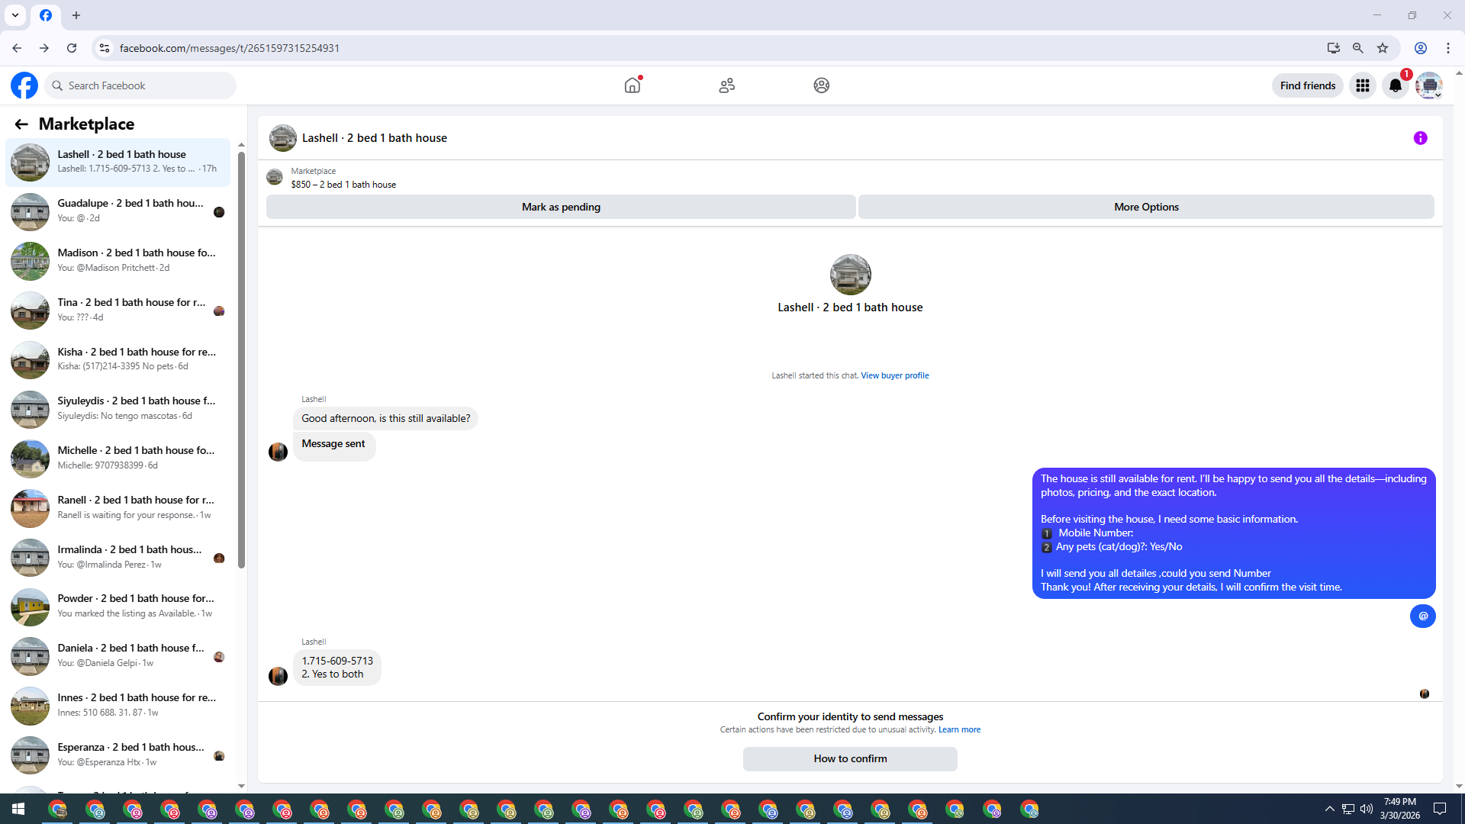Click the conversation list scrollbar
The width and height of the screenshot is (1465, 824).
[x=241, y=359]
